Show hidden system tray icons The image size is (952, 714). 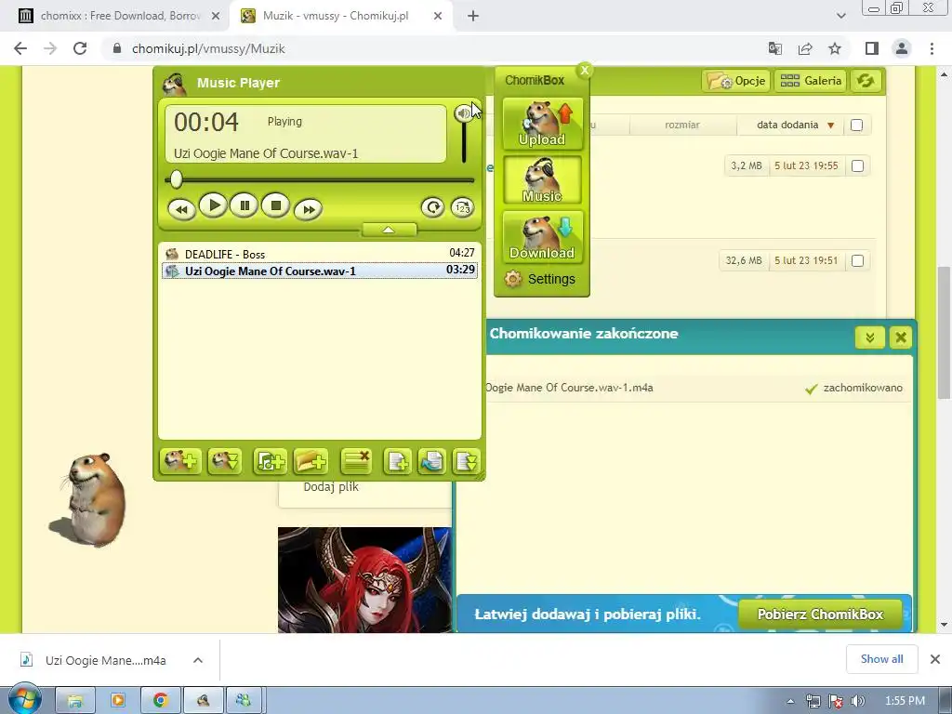790,701
